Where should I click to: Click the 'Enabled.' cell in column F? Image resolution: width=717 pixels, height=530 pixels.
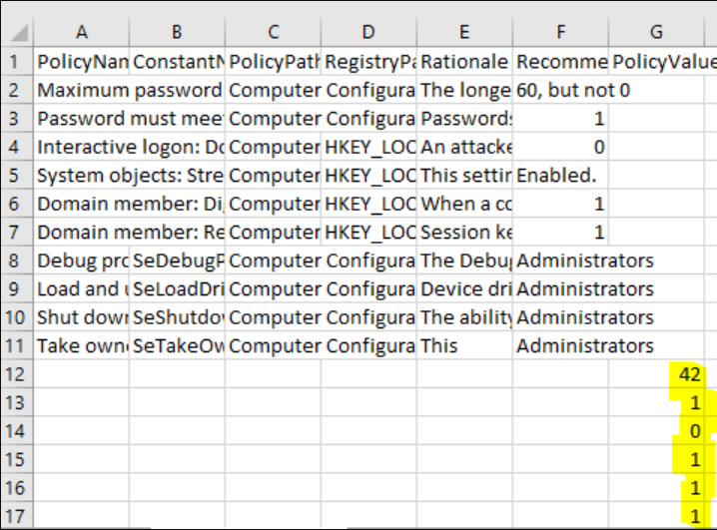(560, 176)
